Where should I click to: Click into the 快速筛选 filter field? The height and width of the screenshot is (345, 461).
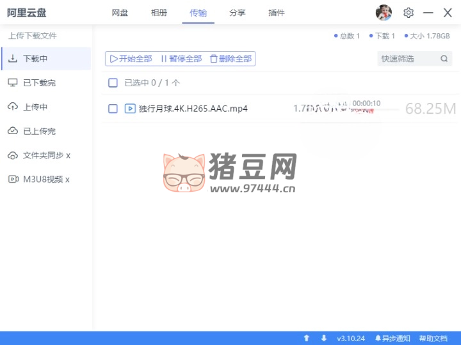(x=407, y=59)
